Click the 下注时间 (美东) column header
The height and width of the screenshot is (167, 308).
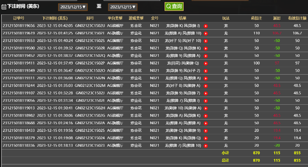pos(55,18)
